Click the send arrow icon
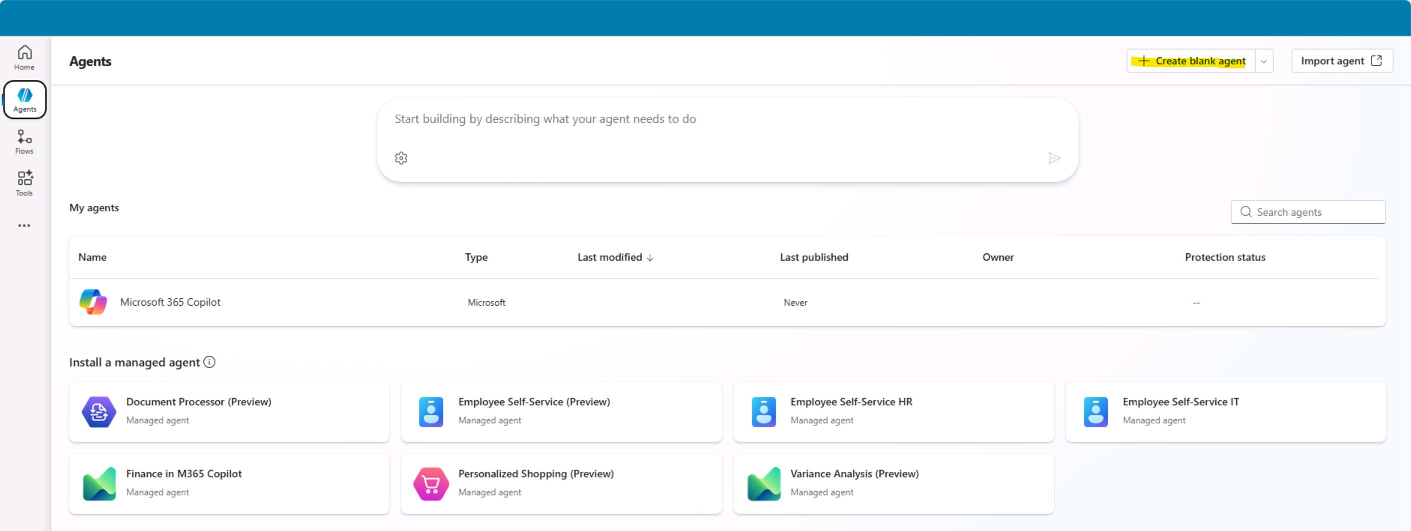 (1054, 158)
